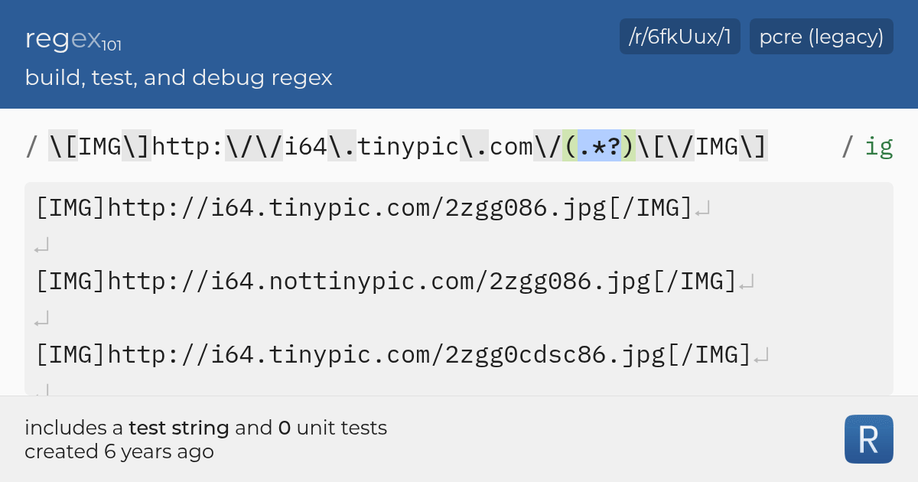Click the newline symbol after the 2zgg0cdsc86 line

pos(762,353)
